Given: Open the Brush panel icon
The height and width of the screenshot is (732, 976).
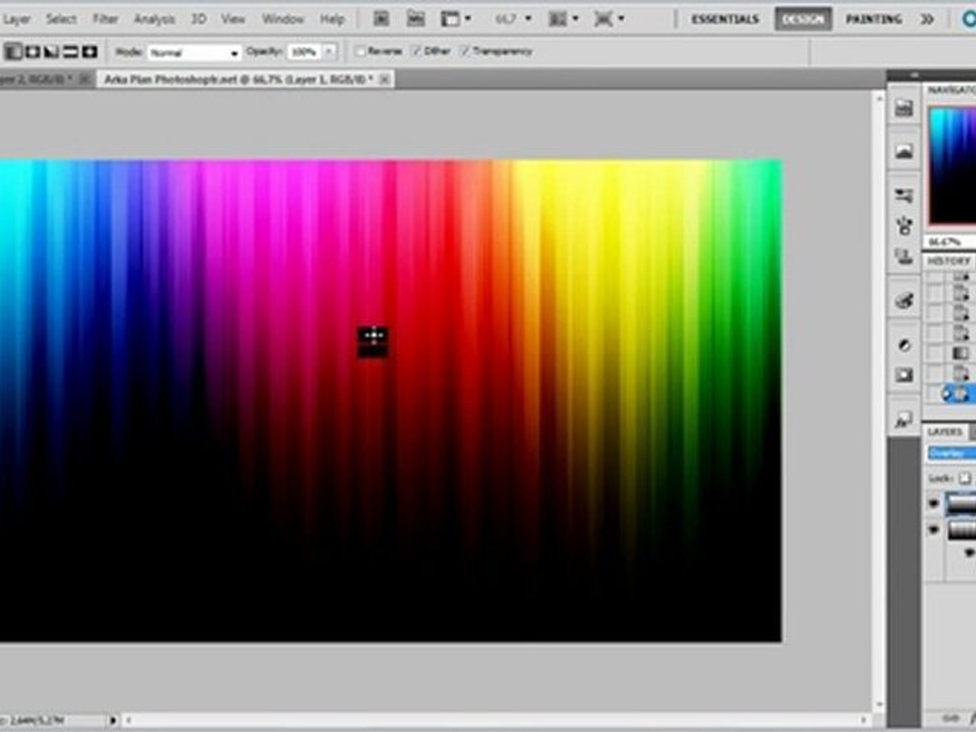Looking at the screenshot, I should tap(903, 226).
